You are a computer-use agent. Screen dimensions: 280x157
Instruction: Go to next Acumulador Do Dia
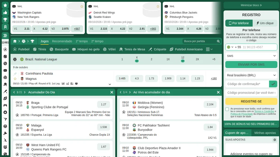click(25, 92)
